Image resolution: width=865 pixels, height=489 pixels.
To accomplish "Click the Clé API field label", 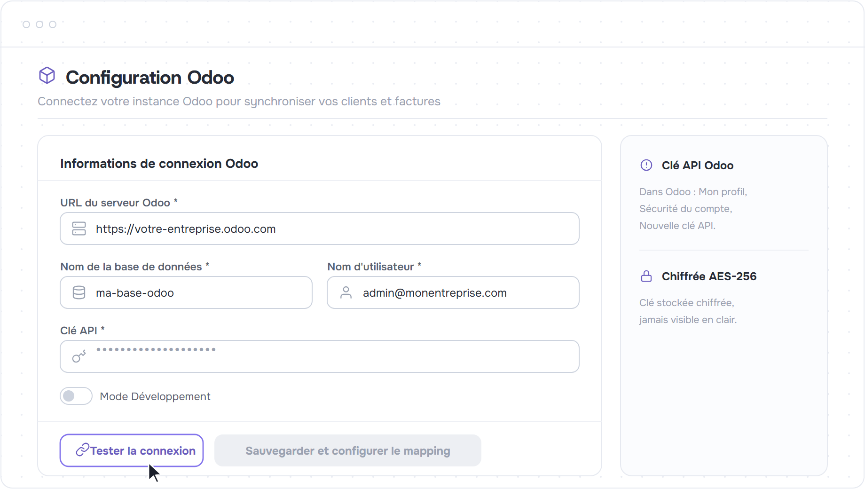I will pos(82,331).
